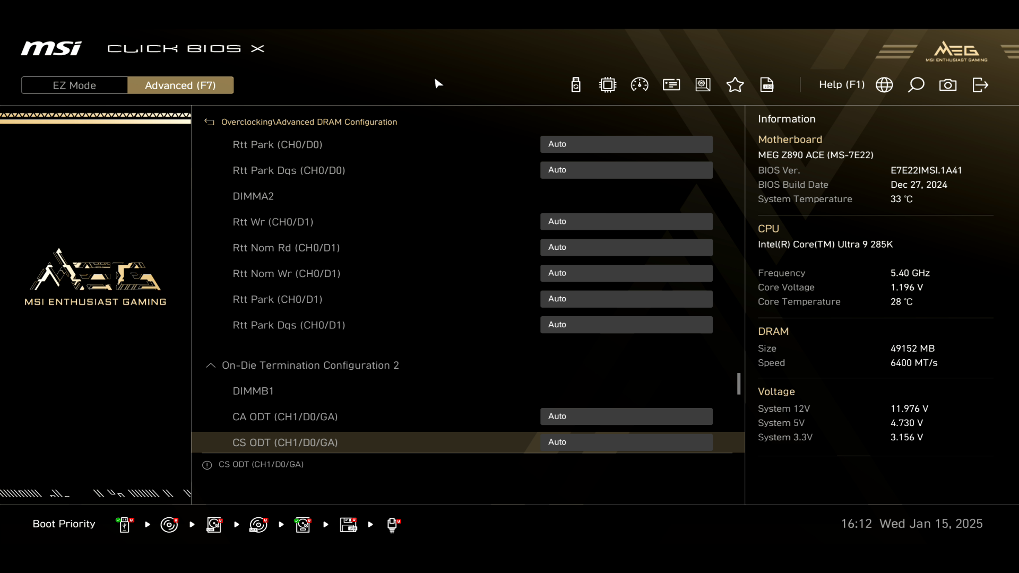The width and height of the screenshot is (1019, 573).
Task: Switch to EZ Mode
Action: click(x=74, y=85)
